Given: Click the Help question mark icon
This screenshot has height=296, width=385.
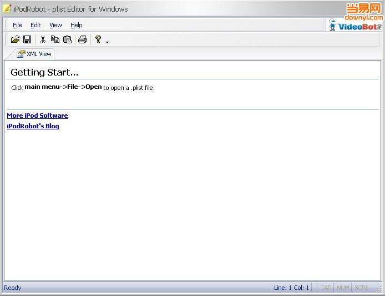Looking at the screenshot, I should point(98,39).
